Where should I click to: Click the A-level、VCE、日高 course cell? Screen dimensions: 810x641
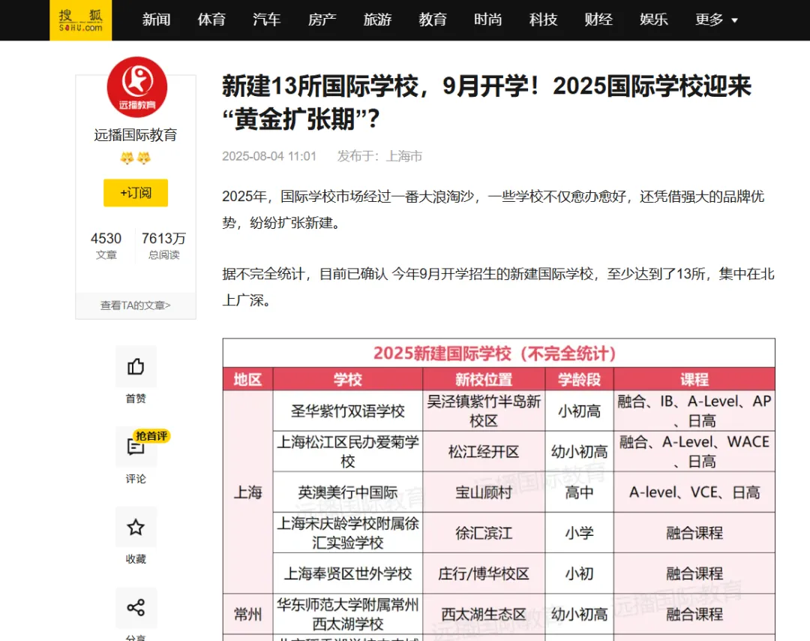click(x=694, y=492)
